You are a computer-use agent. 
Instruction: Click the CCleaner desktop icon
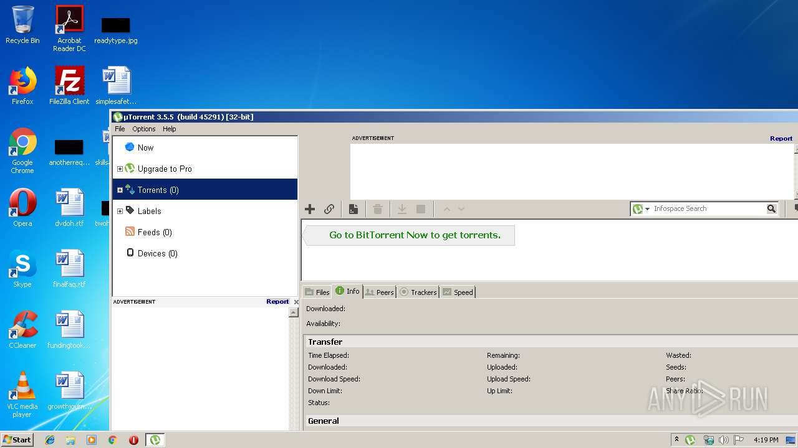point(22,330)
